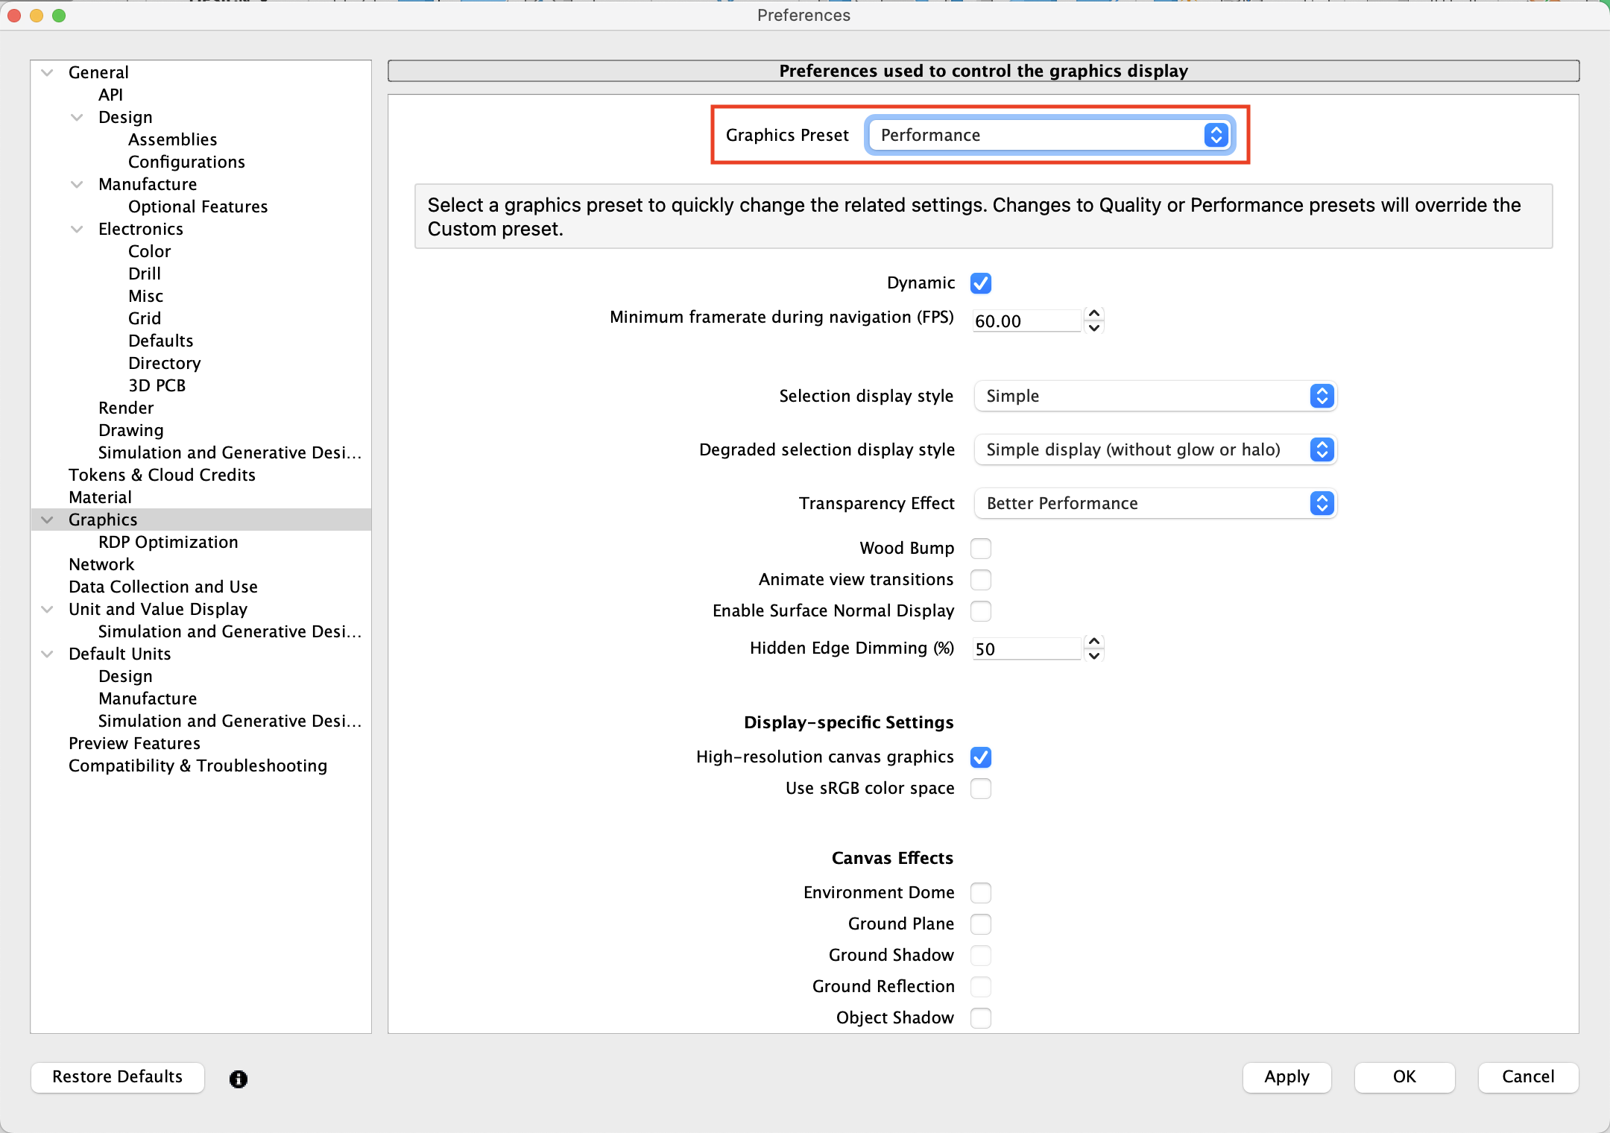This screenshot has width=1610, height=1133.
Task: Open Degraded selection display style dropdown
Action: pos(1155,450)
